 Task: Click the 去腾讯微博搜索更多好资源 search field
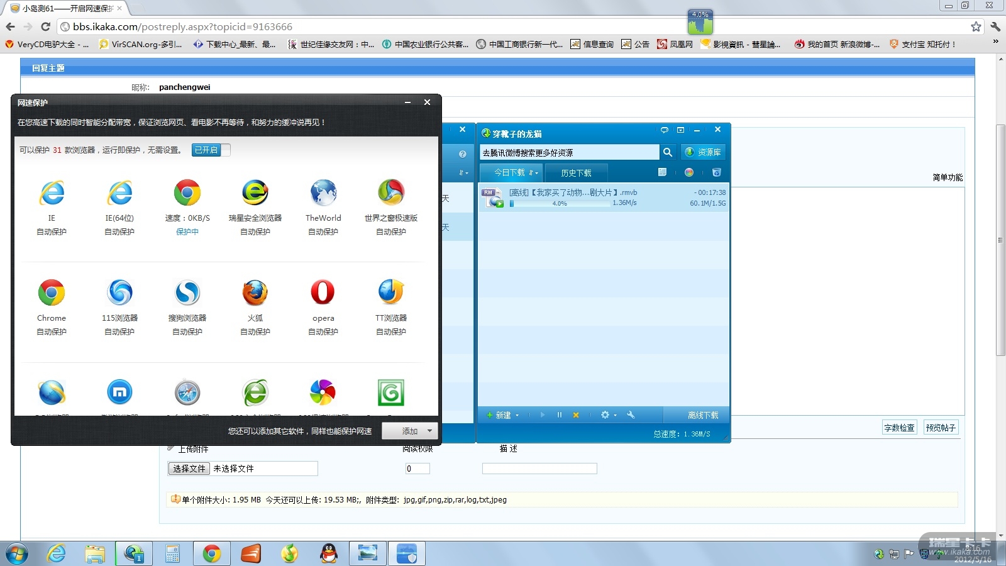pos(570,152)
